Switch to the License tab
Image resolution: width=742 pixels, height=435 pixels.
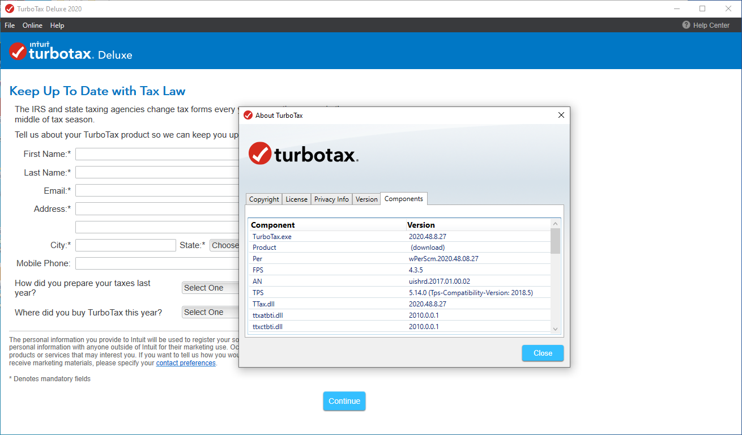coord(296,199)
